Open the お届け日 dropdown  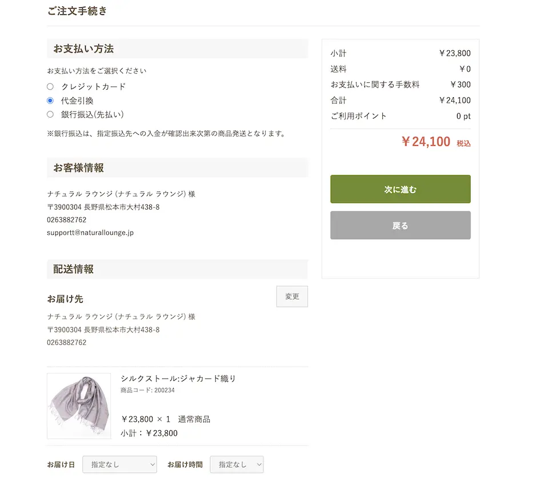(119, 464)
